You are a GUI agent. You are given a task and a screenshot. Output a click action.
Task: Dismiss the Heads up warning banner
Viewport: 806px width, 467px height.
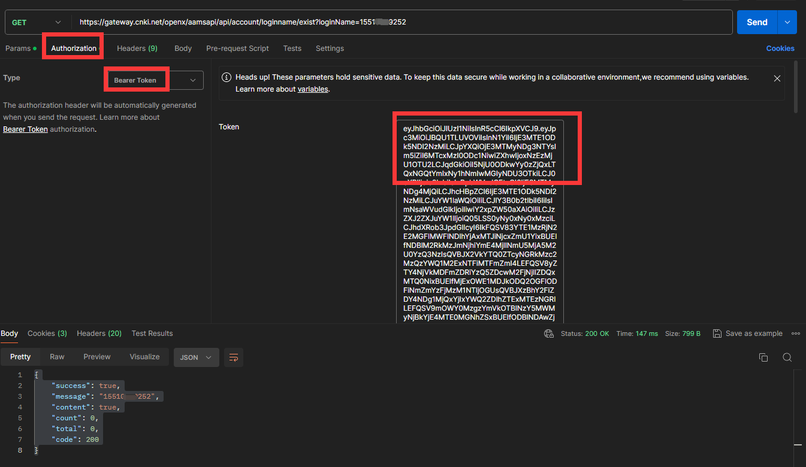click(x=777, y=78)
